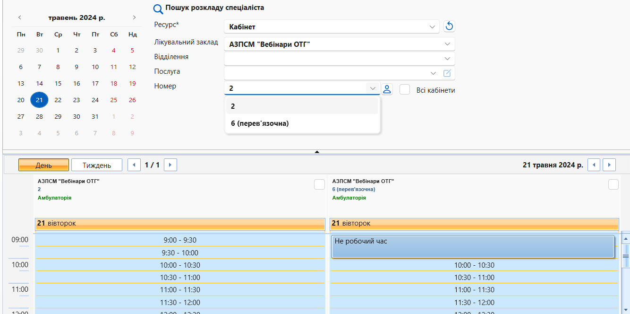
Task: Expand the Лікувальний заклад dropdown
Action: pos(340,44)
